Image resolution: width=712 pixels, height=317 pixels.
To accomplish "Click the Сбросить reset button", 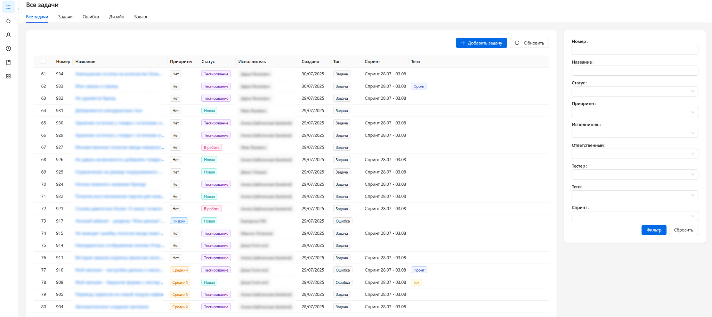I will [x=683, y=230].
